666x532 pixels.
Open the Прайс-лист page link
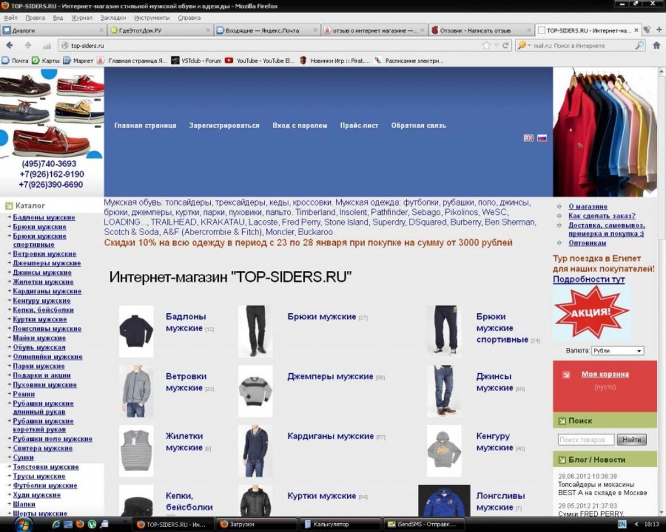coord(359,125)
